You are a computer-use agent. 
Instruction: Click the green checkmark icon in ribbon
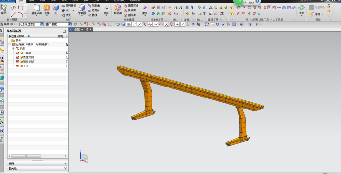[x=199, y=7]
